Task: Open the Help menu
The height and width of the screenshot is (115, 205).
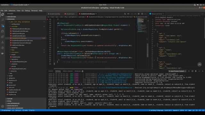Action: tap(41, 11)
